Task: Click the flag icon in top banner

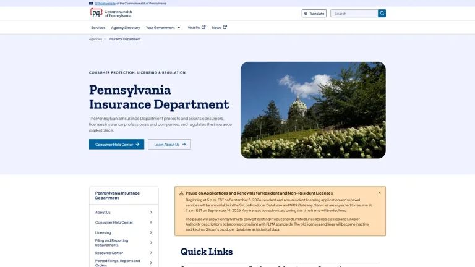Action: (91, 3)
